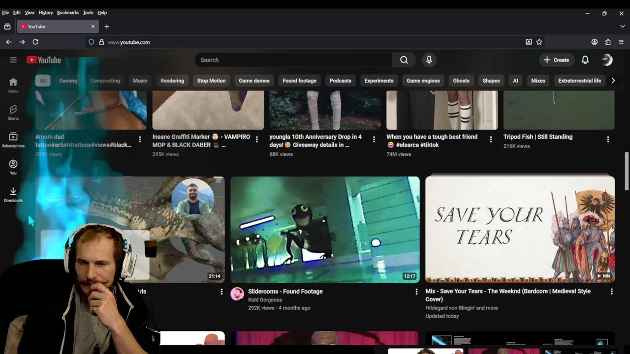Open Mix - Save Your Tears title
630x354 pixels.
coord(508,295)
